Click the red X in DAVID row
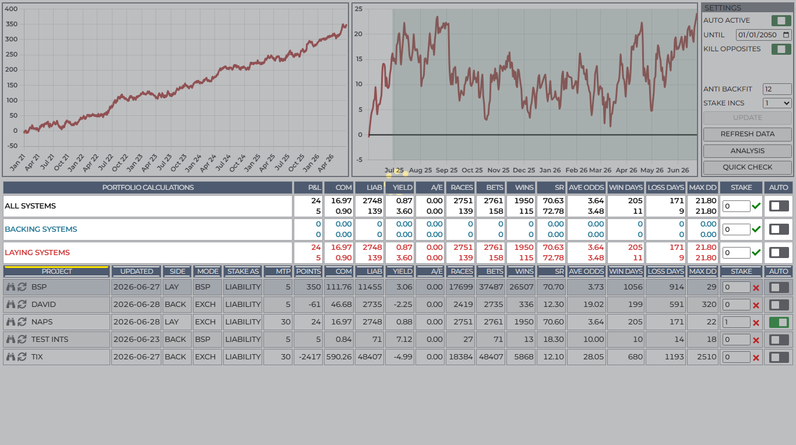This screenshot has height=445, width=796. (x=756, y=305)
